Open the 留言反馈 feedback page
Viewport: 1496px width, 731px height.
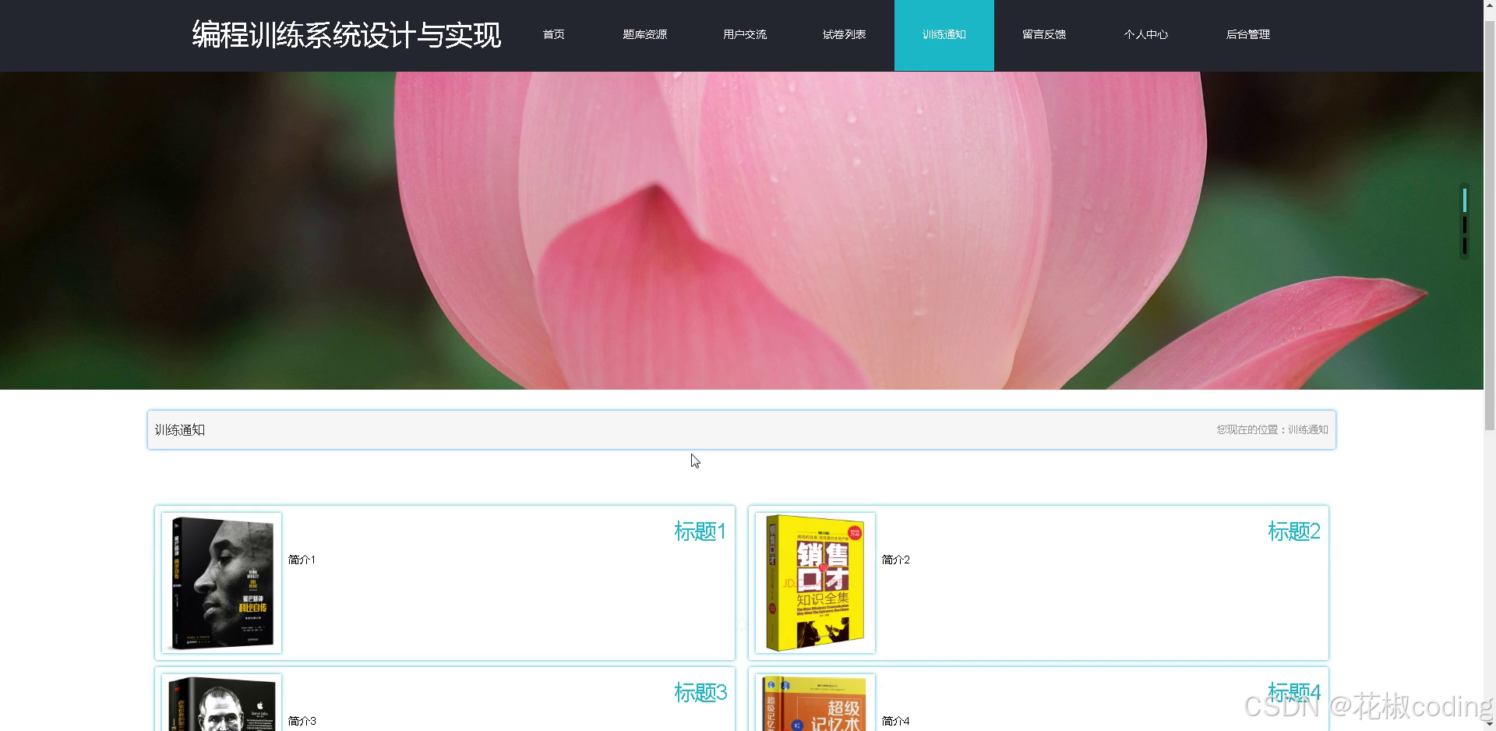pos(1043,35)
